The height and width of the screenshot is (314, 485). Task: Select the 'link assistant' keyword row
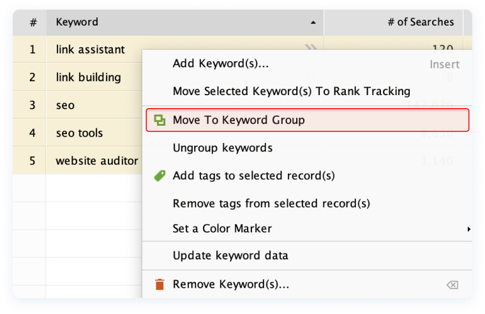77,50
